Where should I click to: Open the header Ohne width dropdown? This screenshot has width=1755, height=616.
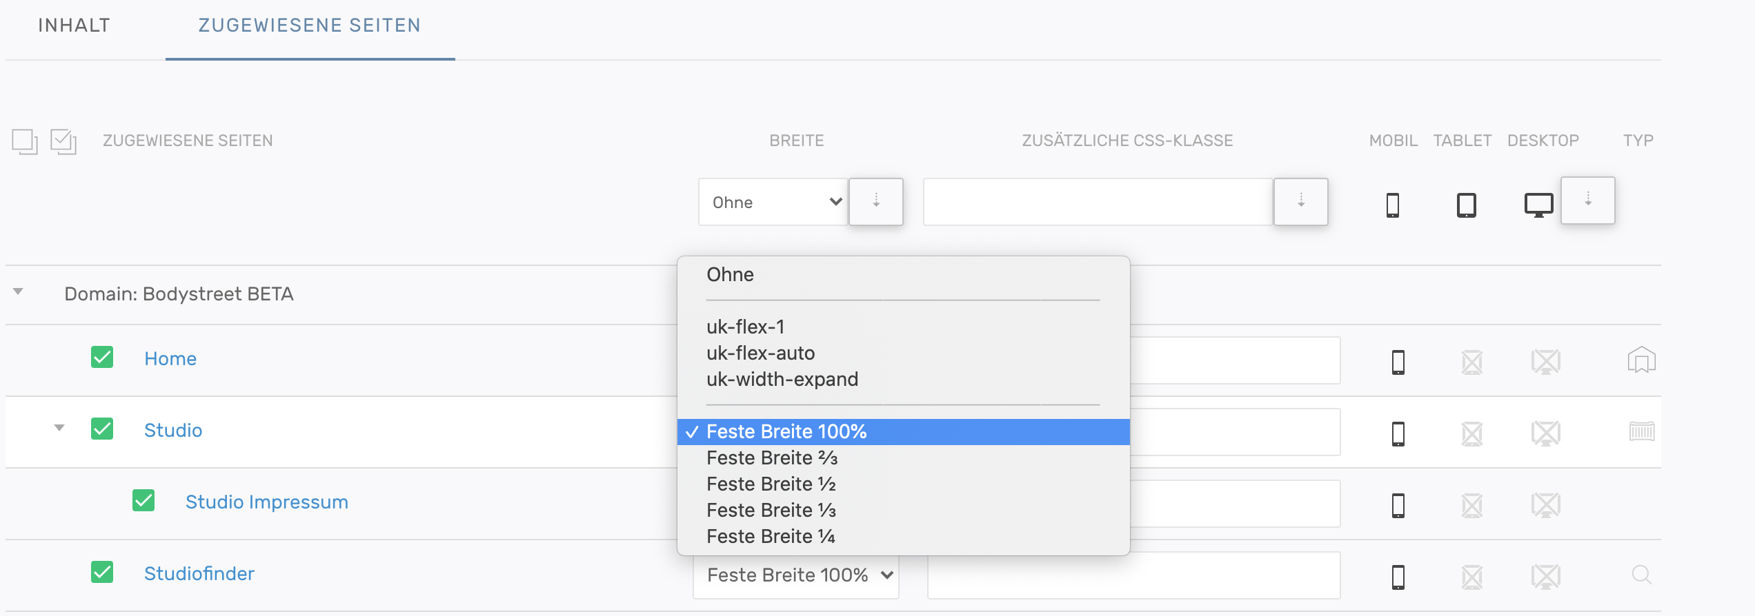click(773, 202)
